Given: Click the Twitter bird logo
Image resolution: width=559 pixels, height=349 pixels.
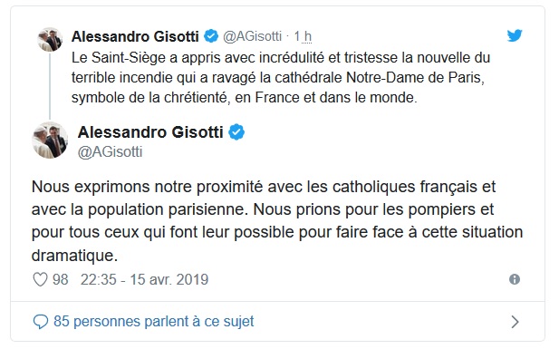Looking at the screenshot, I should coord(515,35).
